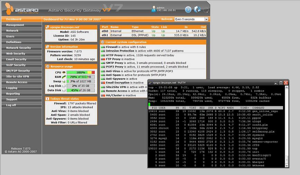Screen dimensions: 300x175
Task: Click the eth0 interface name
Action: pos(105,31)
